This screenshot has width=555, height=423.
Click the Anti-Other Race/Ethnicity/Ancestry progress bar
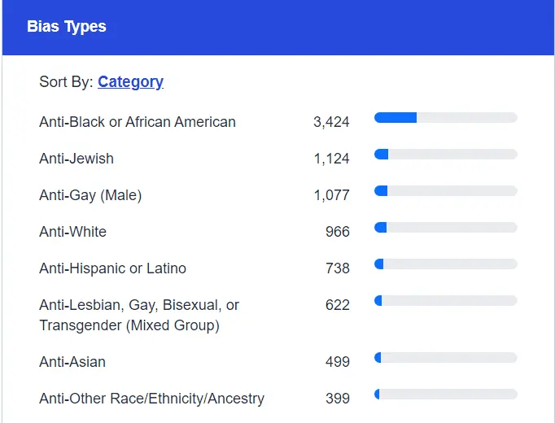445,395
